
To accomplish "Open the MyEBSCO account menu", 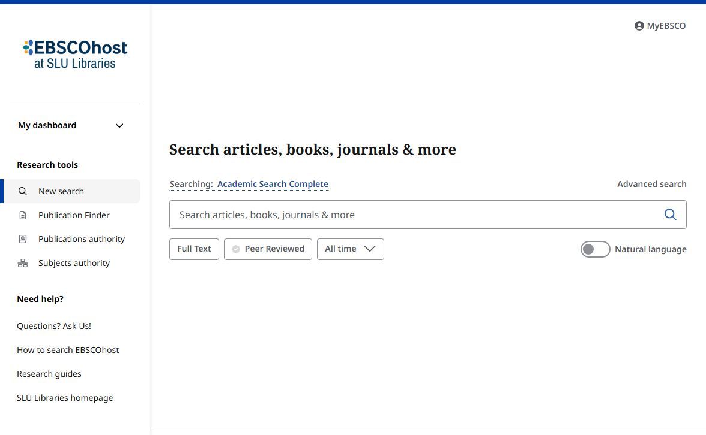I will pyautogui.click(x=660, y=26).
